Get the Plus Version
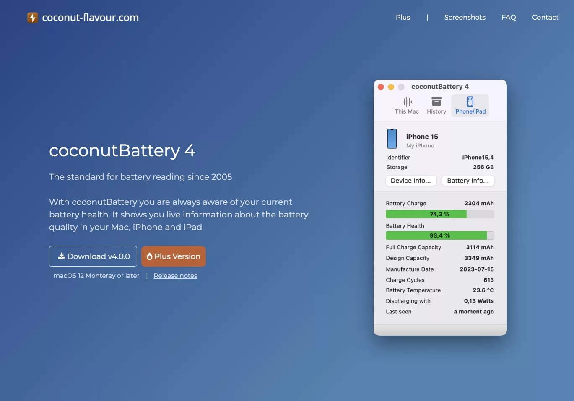Screen dimensions: 574x401 174,256
